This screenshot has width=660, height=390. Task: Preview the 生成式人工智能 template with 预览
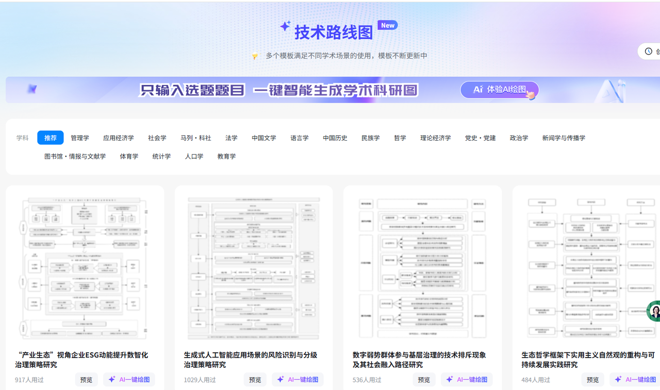coord(255,380)
